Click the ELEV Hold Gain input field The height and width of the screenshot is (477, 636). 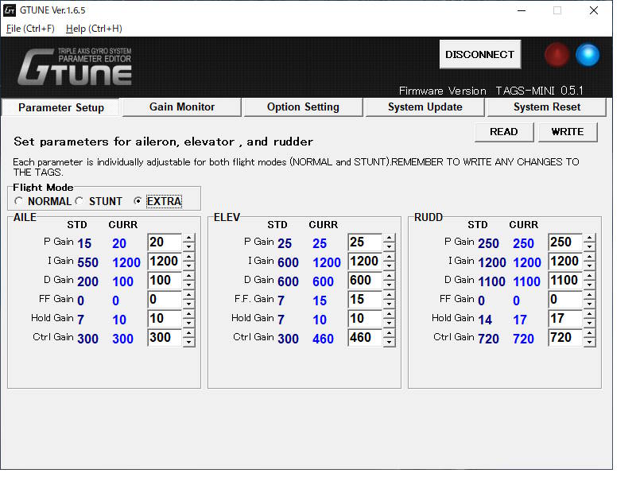click(365, 319)
